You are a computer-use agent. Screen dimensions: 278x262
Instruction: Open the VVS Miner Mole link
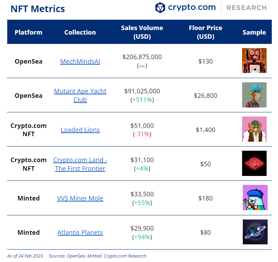80,198
